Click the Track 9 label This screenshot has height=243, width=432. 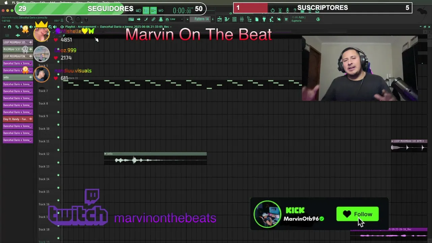coord(43,116)
